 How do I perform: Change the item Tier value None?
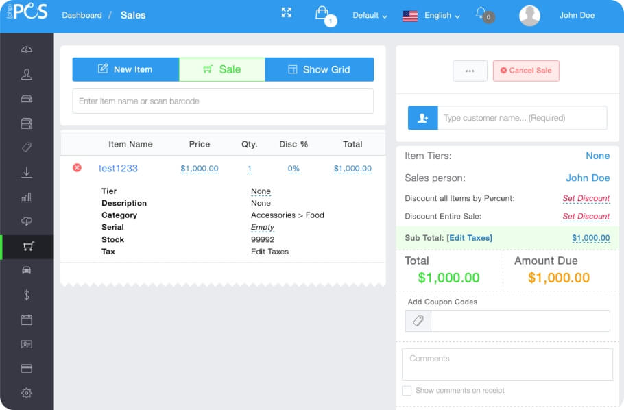[261, 191]
